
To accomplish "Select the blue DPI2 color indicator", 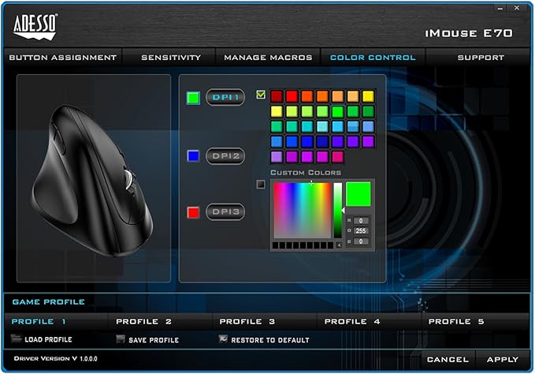I will pyautogui.click(x=193, y=155).
